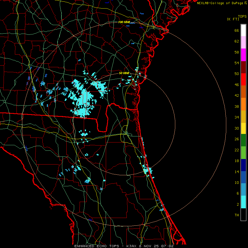Click the white color swatch at the top of the legend
This screenshot has width=248, height=248.
pos(243,30)
